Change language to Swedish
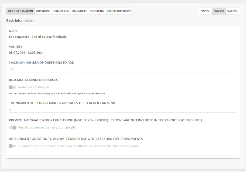Viewport: 246px width, 172px height. click(233, 11)
